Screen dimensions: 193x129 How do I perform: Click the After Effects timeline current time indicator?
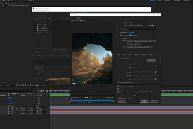pyautogui.click(x=50, y=92)
